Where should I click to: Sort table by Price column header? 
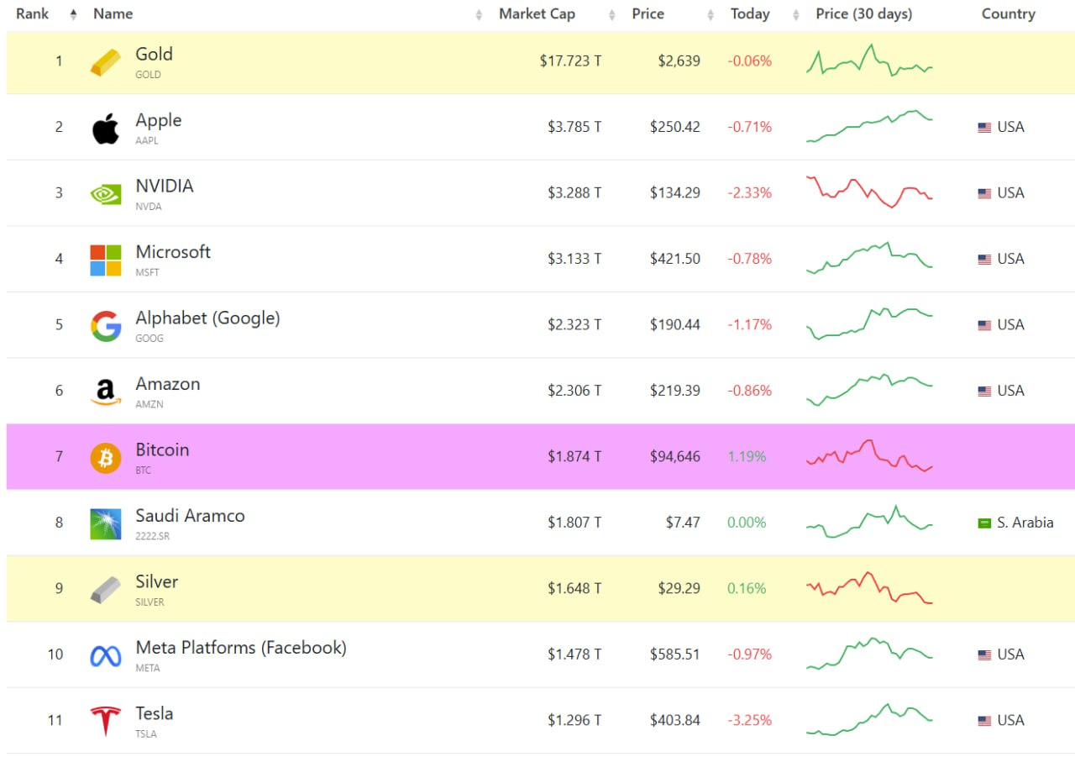tap(648, 14)
